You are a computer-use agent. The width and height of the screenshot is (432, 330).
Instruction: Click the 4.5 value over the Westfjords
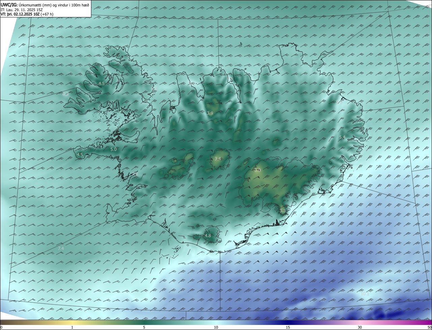(102, 83)
